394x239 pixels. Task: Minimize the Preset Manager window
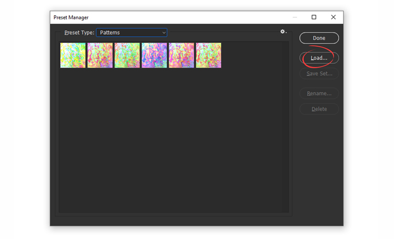click(295, 17)
